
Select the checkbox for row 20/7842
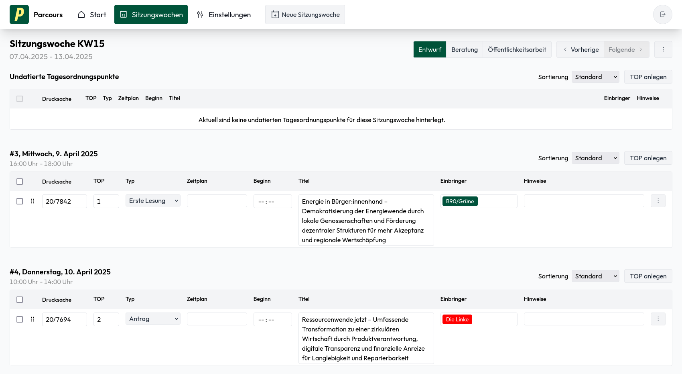pos(20,201)
